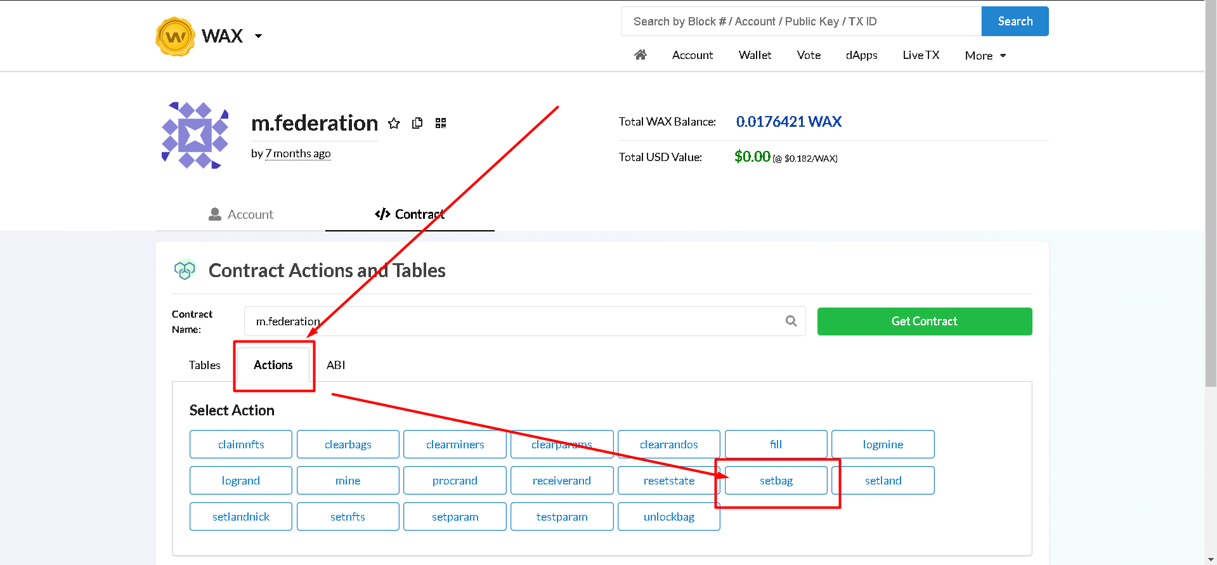Select the setbag action
1217x565 pixels.
776,481
